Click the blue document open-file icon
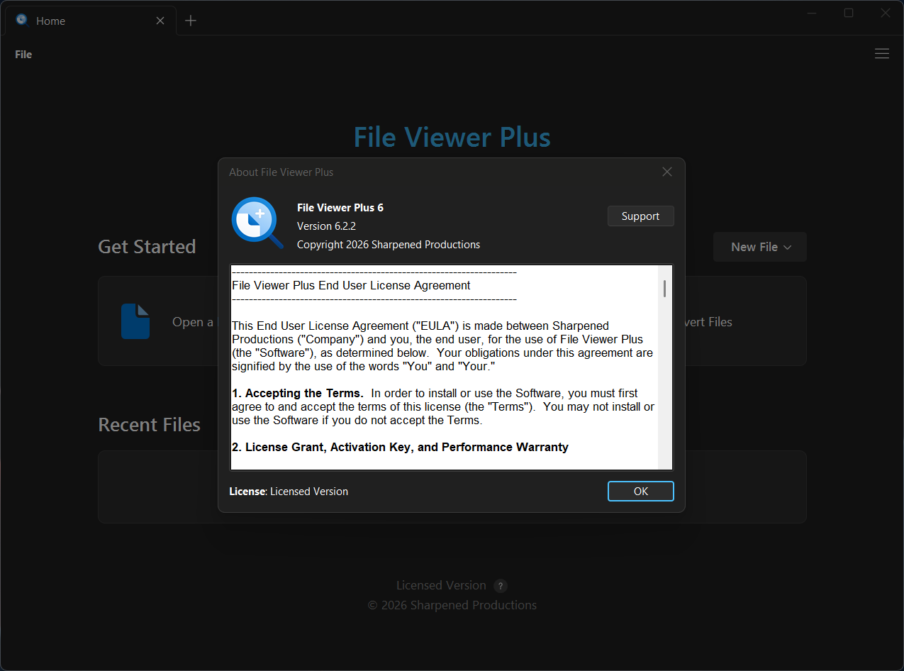 pyautogui.click(x=135, y=321)
